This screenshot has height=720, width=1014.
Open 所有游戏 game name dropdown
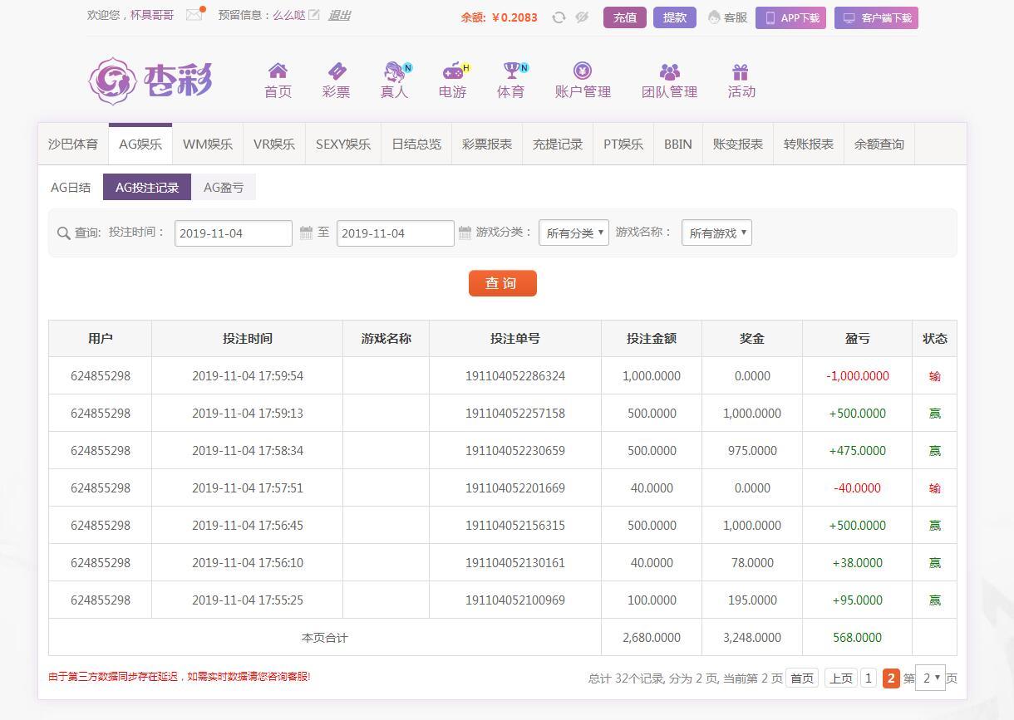[716, 233]
